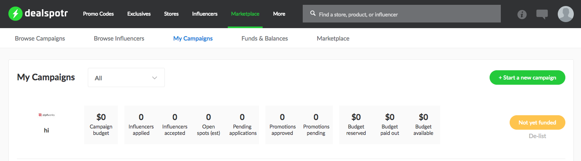Screen dimensions: 581x161
Task: Click Start a new campaign button
Action: pos(527,77)
